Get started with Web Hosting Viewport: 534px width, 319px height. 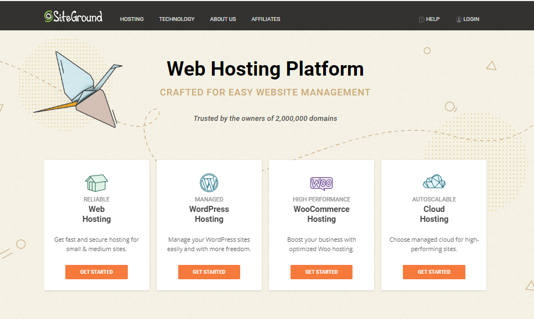[96, 272]
